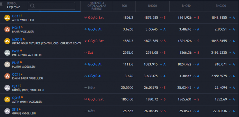Sort by Hareketli Ortalamalar Rating'i header
Viewport: 239px width, 117px height.
97,6
